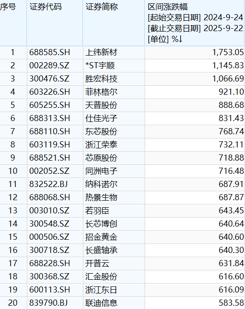Select stock name 天普股份

click(x=101, y=105)
